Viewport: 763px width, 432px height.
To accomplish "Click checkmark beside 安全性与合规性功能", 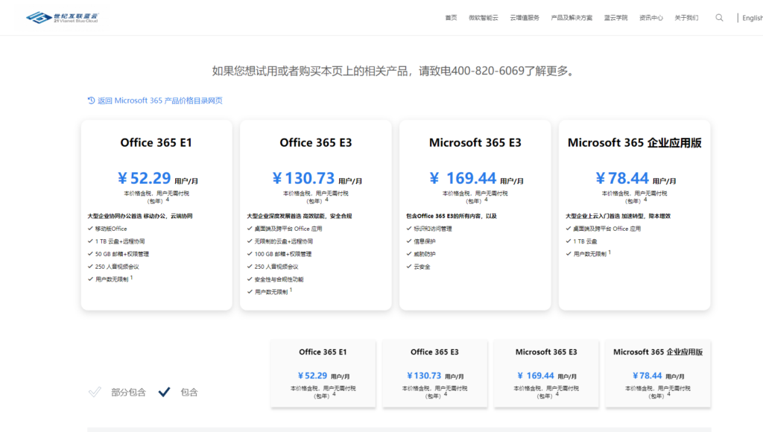I will 250,279.
